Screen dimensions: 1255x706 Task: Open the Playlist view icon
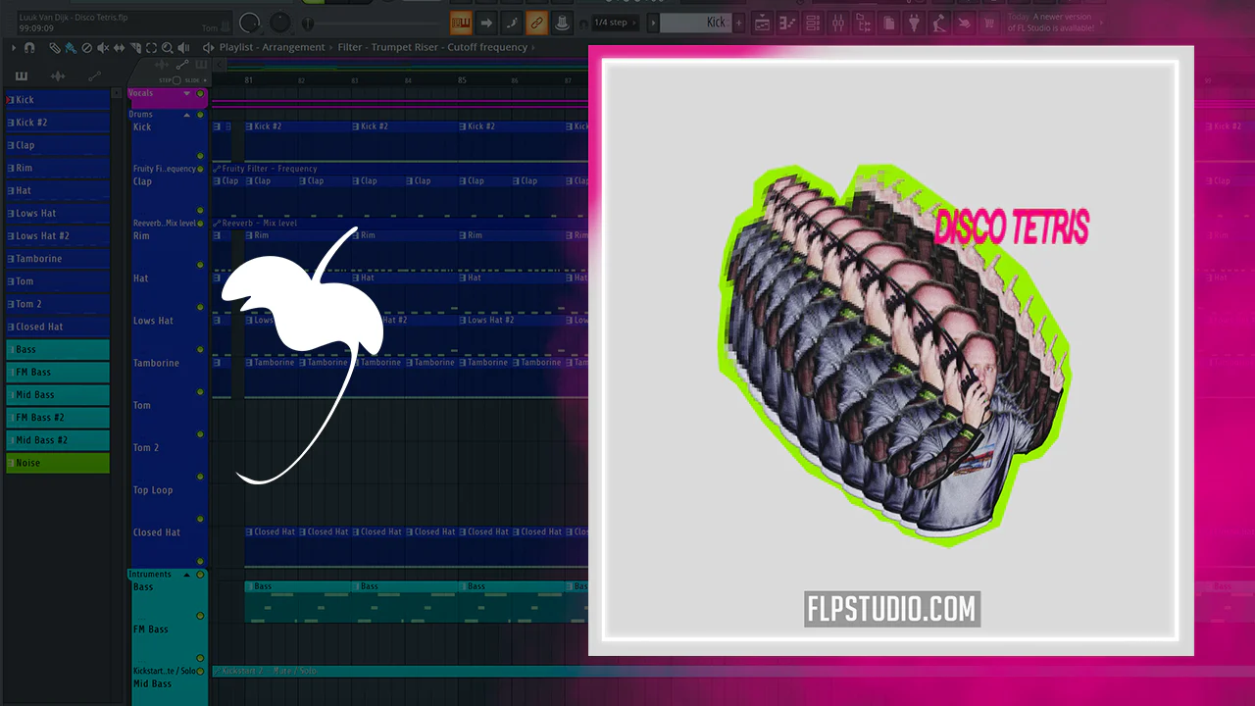[762, 23]
